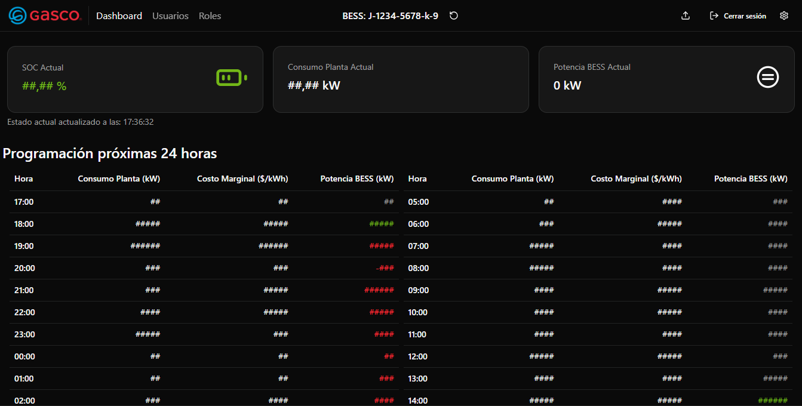Open the Dashboard navigation item
Image resolution: width=802 pixels, height=406 pixels.
[x=119, y=16]
